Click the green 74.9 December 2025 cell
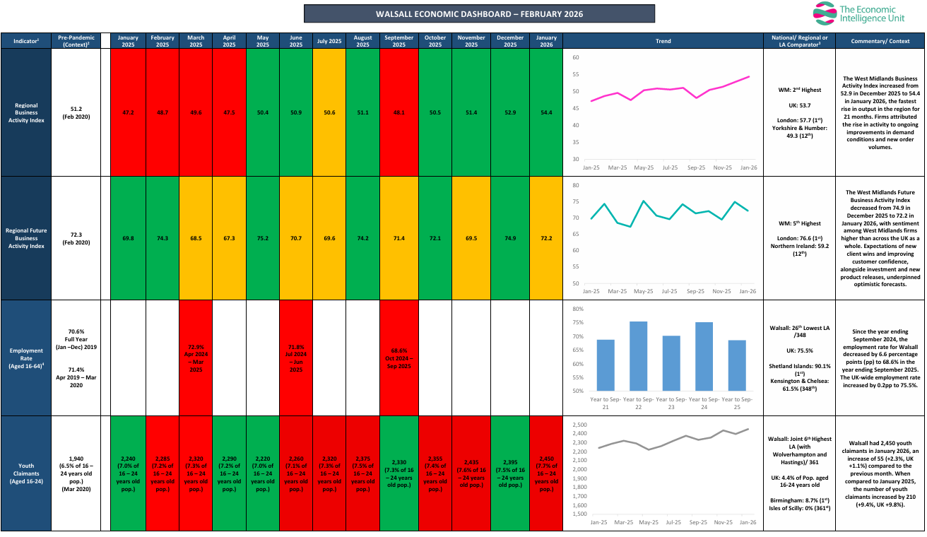Image resolution: width=927 pixels, height=537 pixels. point(509,238)
